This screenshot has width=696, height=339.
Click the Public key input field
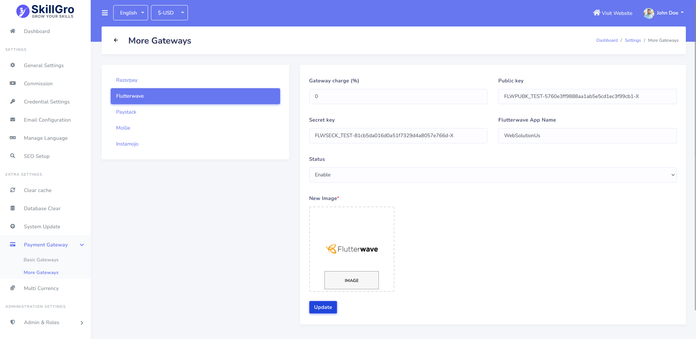pos(587,97)
